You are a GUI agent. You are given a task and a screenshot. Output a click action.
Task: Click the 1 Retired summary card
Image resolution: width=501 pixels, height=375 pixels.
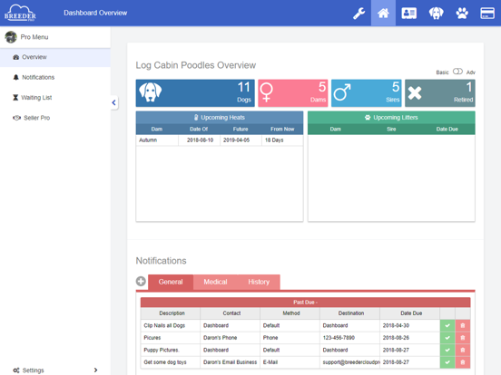point(440,93)
